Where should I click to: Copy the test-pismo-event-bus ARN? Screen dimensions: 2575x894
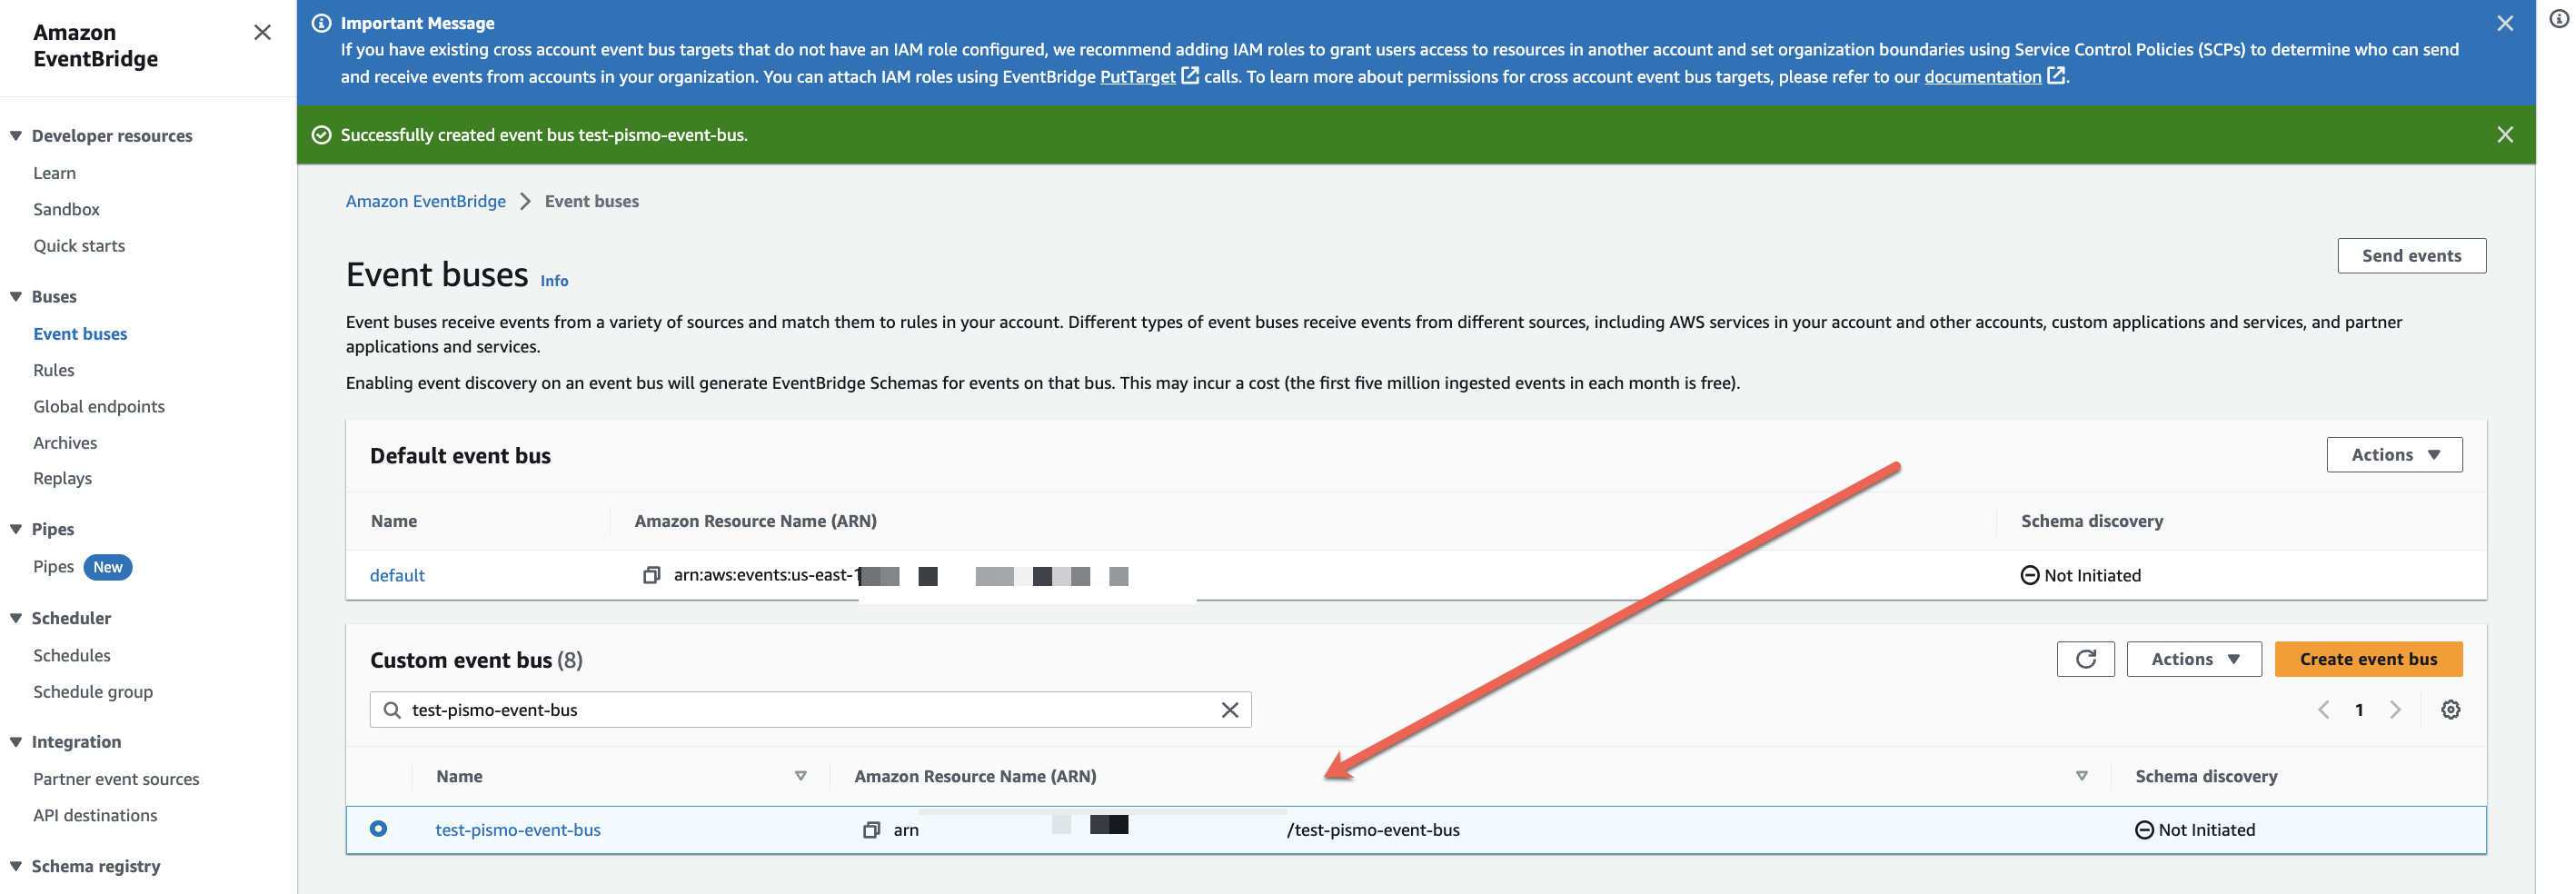[x=870, y=830]
